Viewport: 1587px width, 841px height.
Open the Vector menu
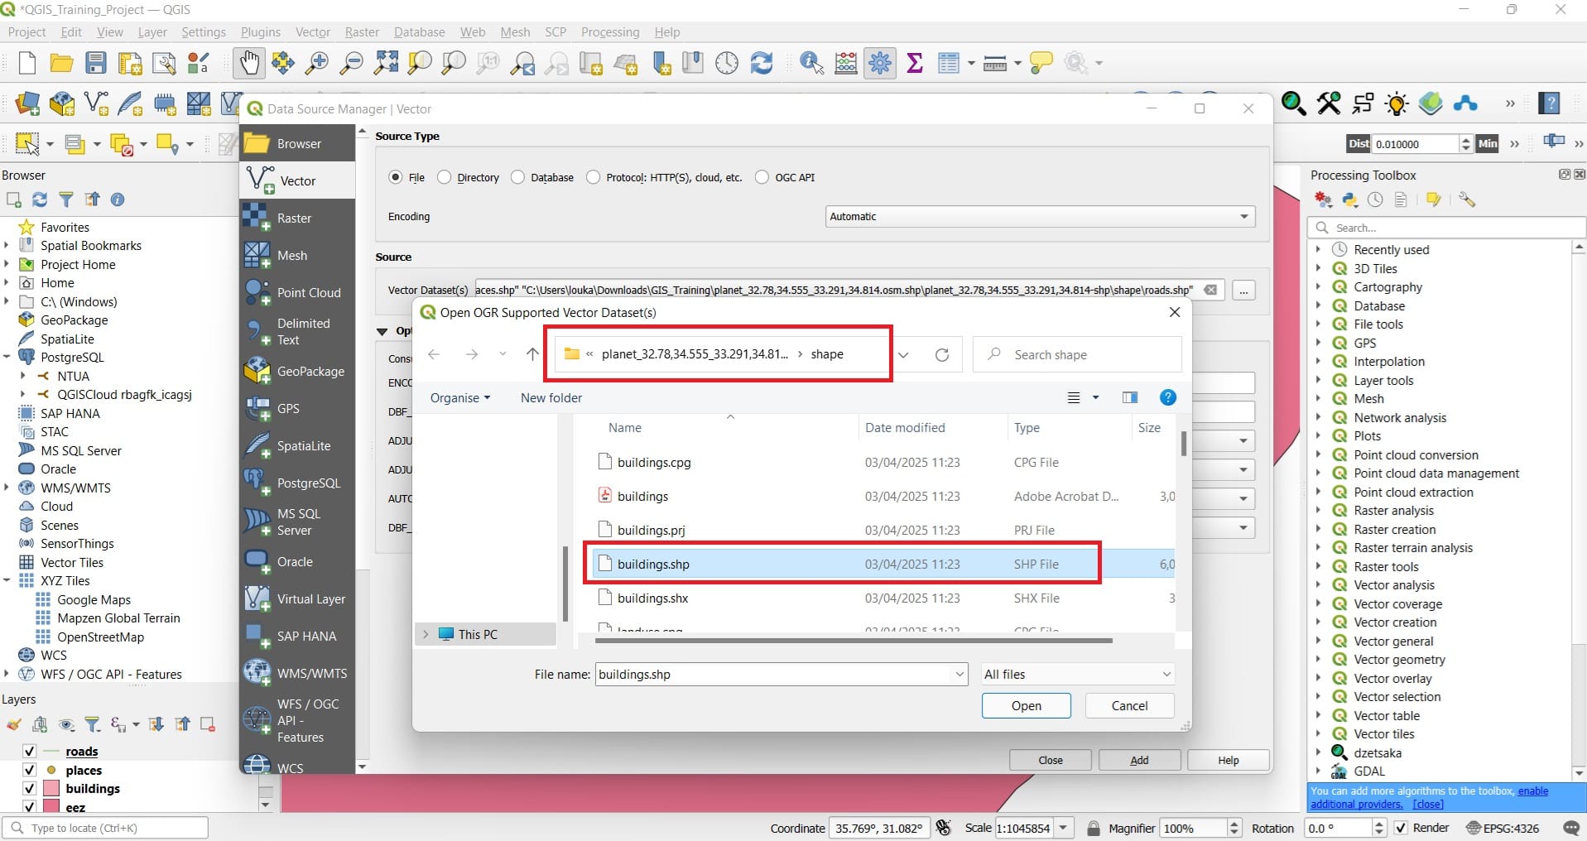[x=313, y=31]
